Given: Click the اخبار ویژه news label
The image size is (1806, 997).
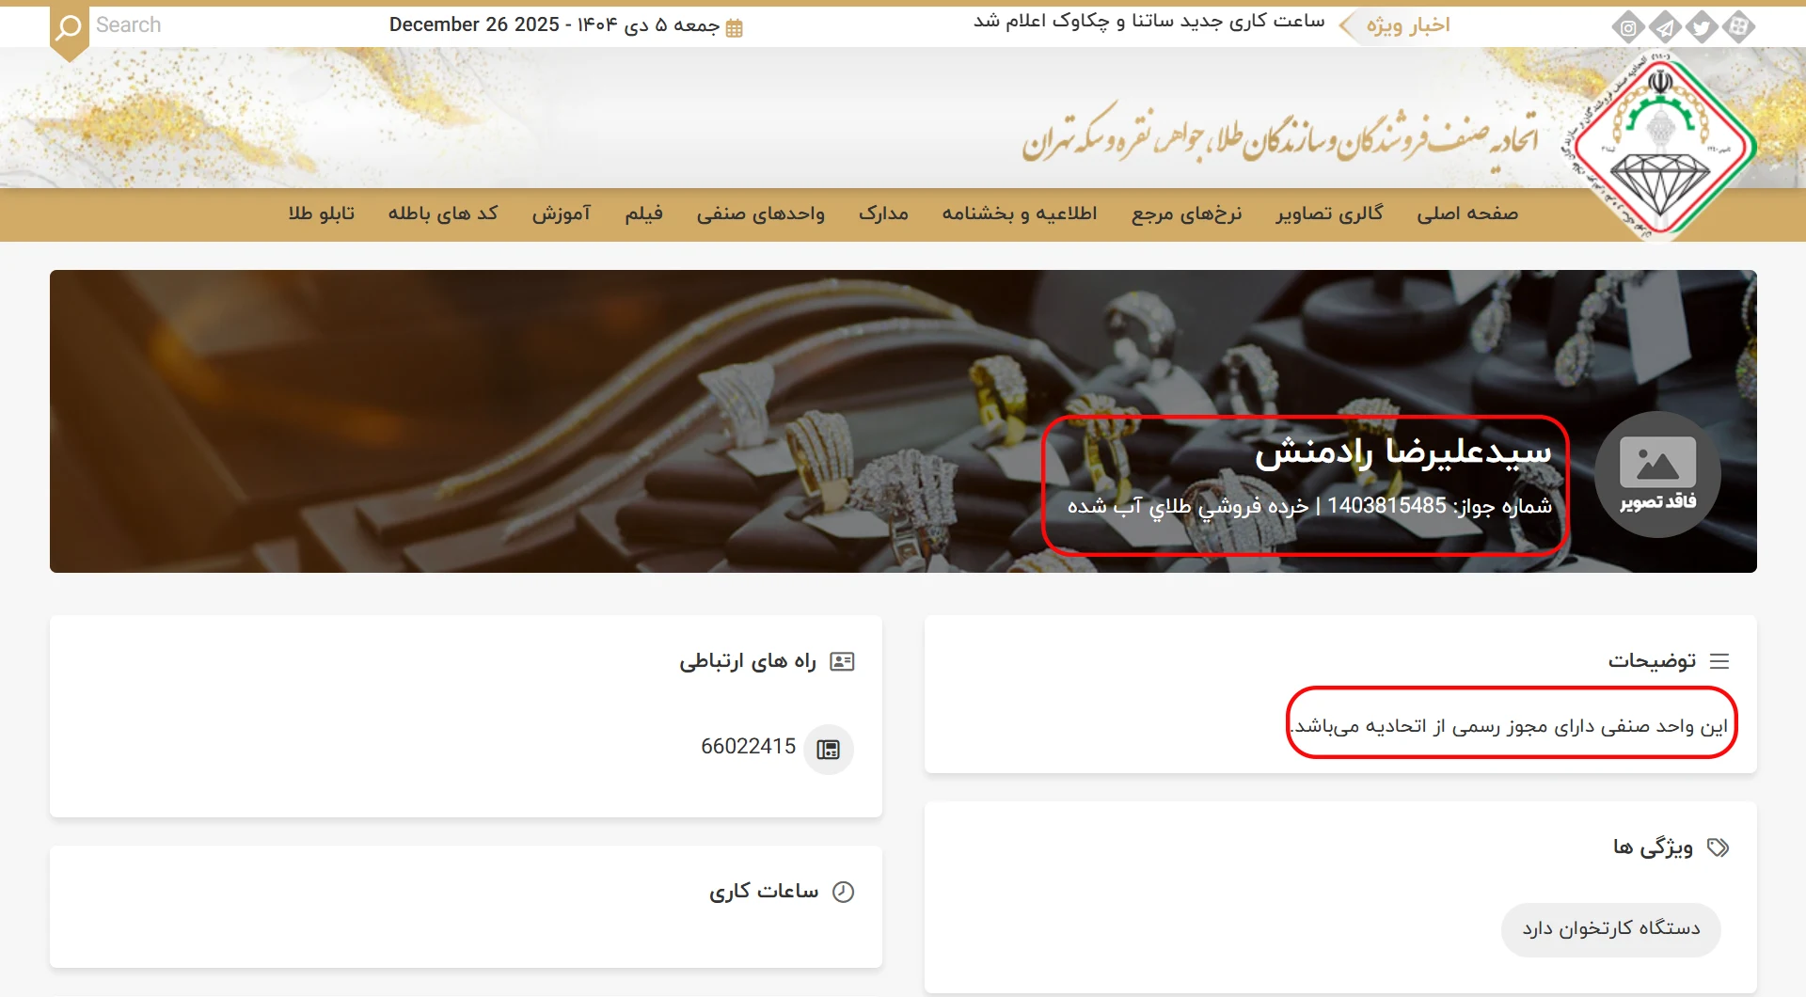Looking at the screenshot, I should point(1407,25).
